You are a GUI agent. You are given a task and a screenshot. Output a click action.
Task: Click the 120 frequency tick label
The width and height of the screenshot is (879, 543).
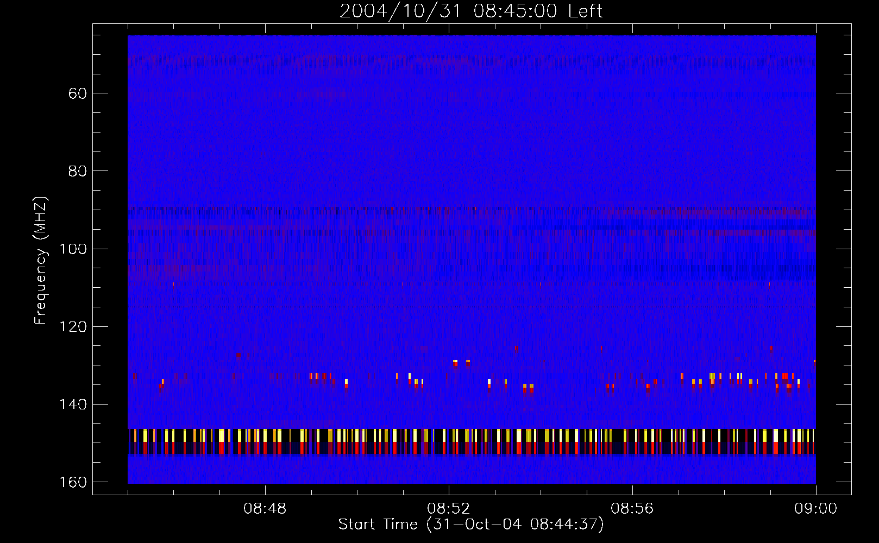(x=72, y=327)
